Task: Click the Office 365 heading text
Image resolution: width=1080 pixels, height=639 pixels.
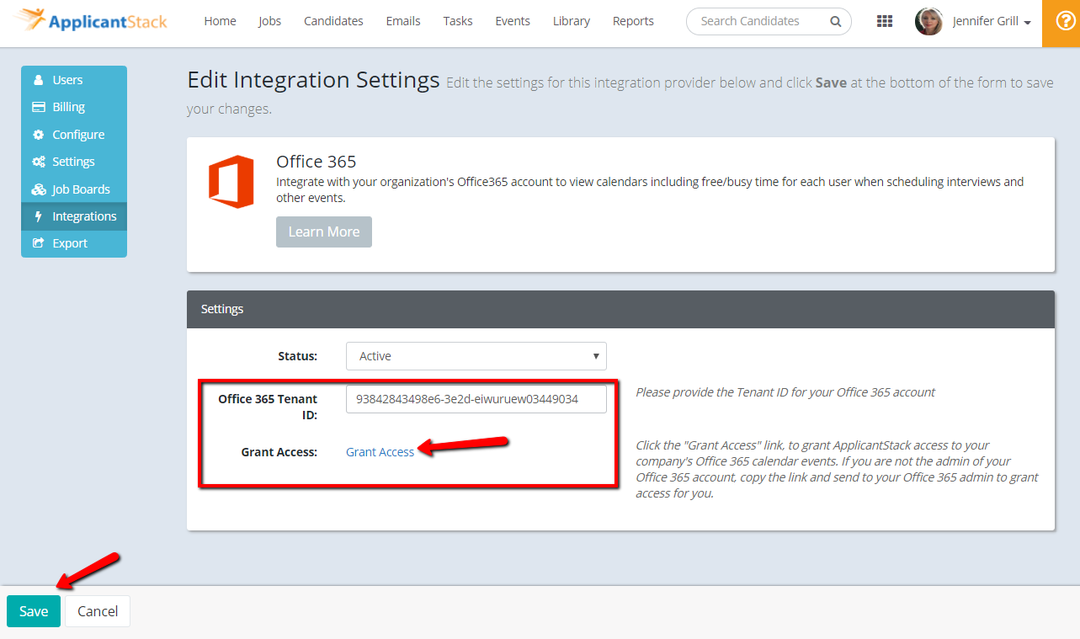Action: tap(317, 162)
